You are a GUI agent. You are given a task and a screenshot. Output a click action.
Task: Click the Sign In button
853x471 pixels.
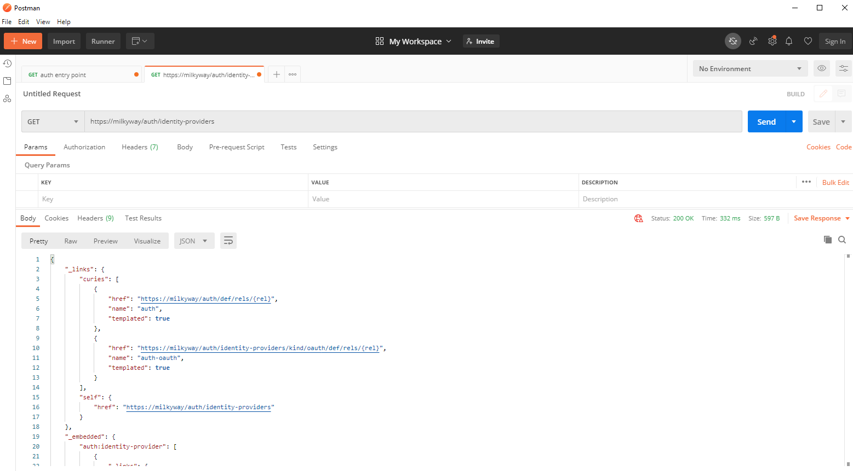click(835, 41)
